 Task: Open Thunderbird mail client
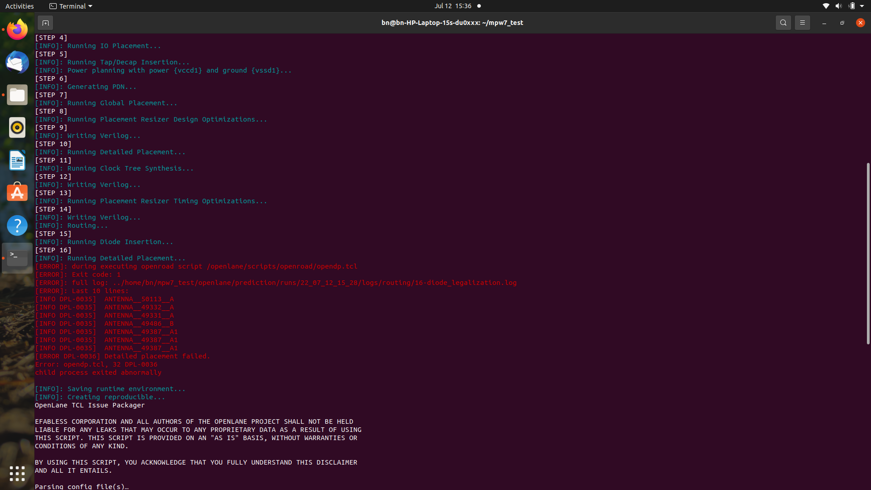tap(17, 62)
